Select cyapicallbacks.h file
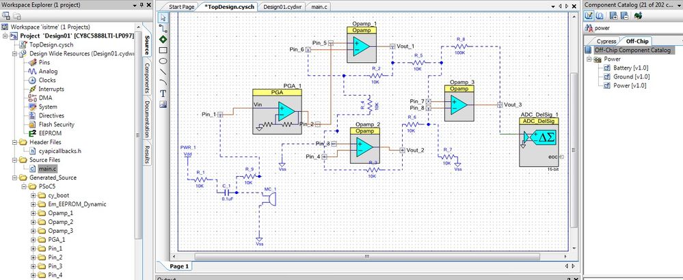 coord(55,151)
